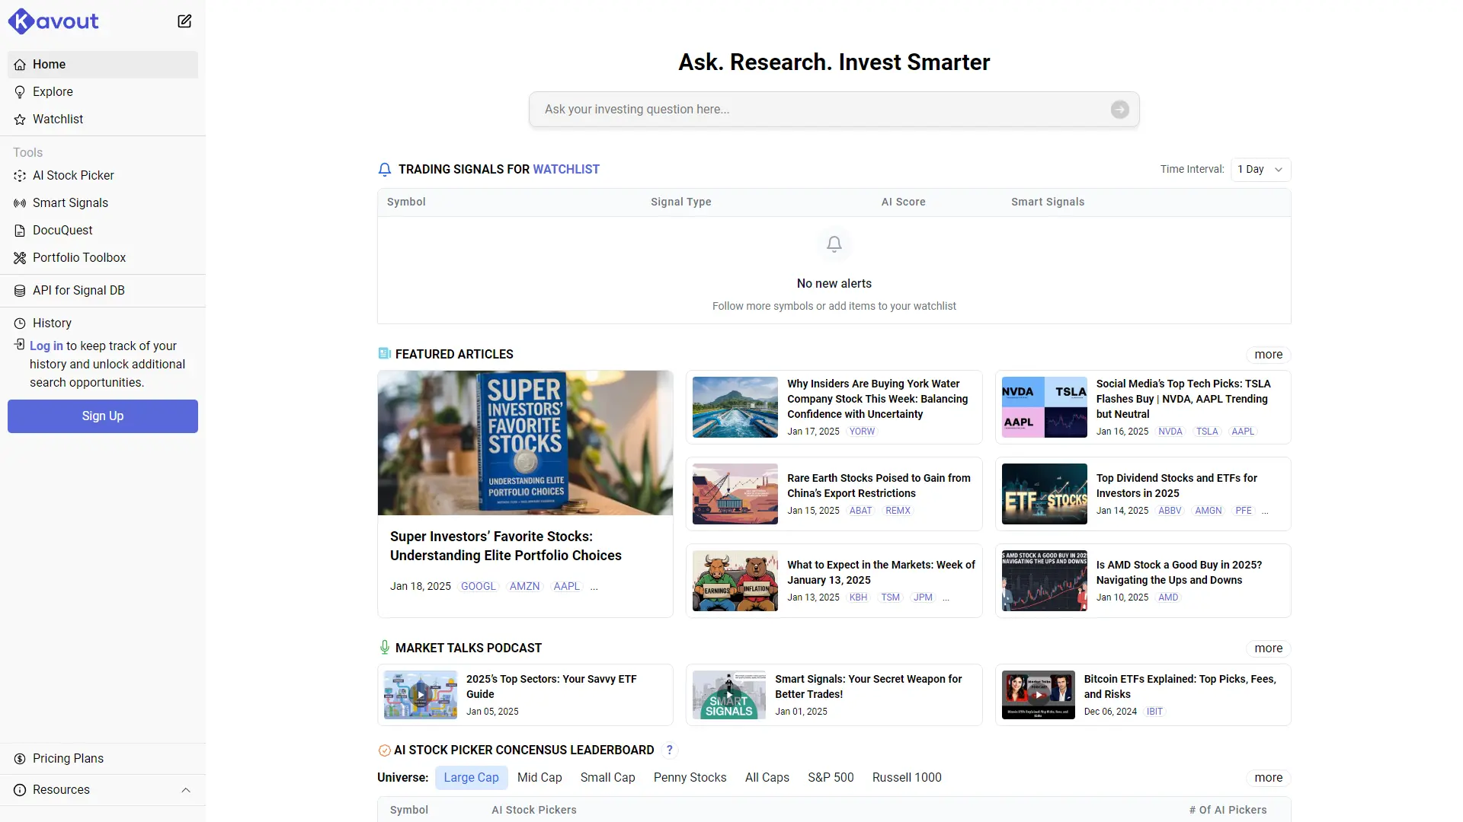The width and height of the screenshot is (1463, 822).
Task: Open Smart Signals from sidebar
Action: 70,203
